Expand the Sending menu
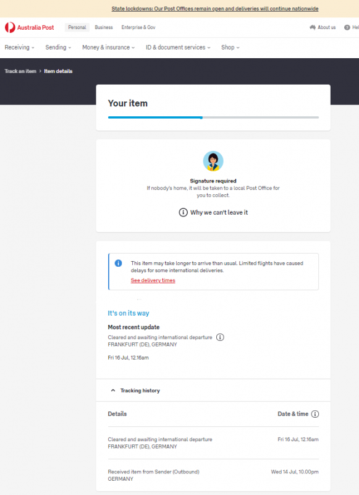359x495 pixels. click(58, 48)
